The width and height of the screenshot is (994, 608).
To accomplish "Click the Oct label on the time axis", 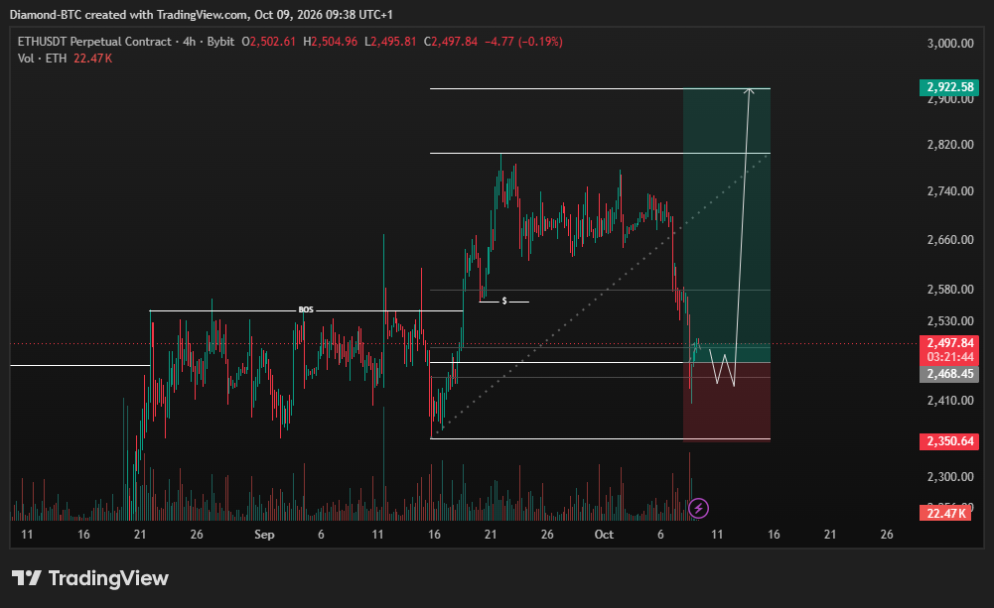I will tap(604, 535).
